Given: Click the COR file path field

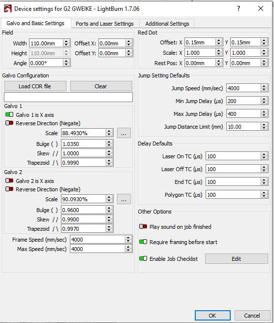Looking at the screenshot, I should tap(68, 97).
